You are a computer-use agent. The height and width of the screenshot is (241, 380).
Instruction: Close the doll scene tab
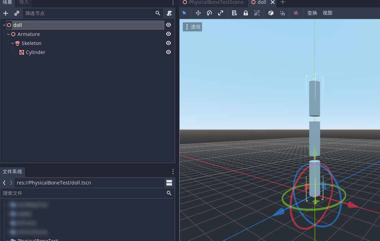273,2
